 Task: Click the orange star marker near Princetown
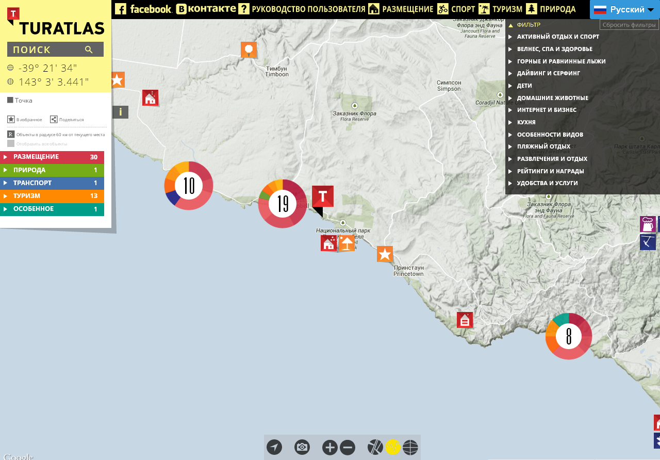(x=385, y=254)
